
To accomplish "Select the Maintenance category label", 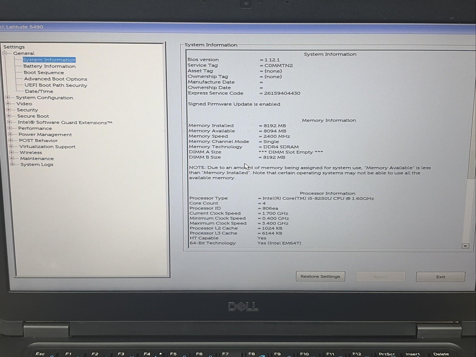I will click(37, 158).
